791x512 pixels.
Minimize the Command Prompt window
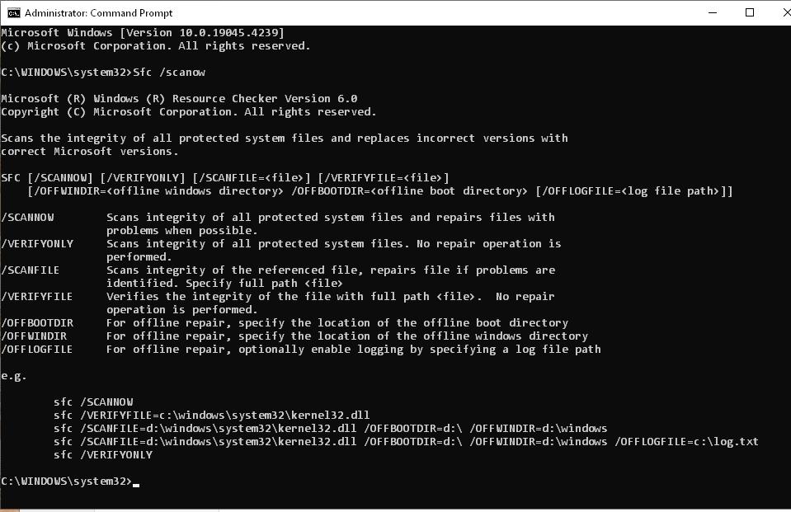coord(713,12)
